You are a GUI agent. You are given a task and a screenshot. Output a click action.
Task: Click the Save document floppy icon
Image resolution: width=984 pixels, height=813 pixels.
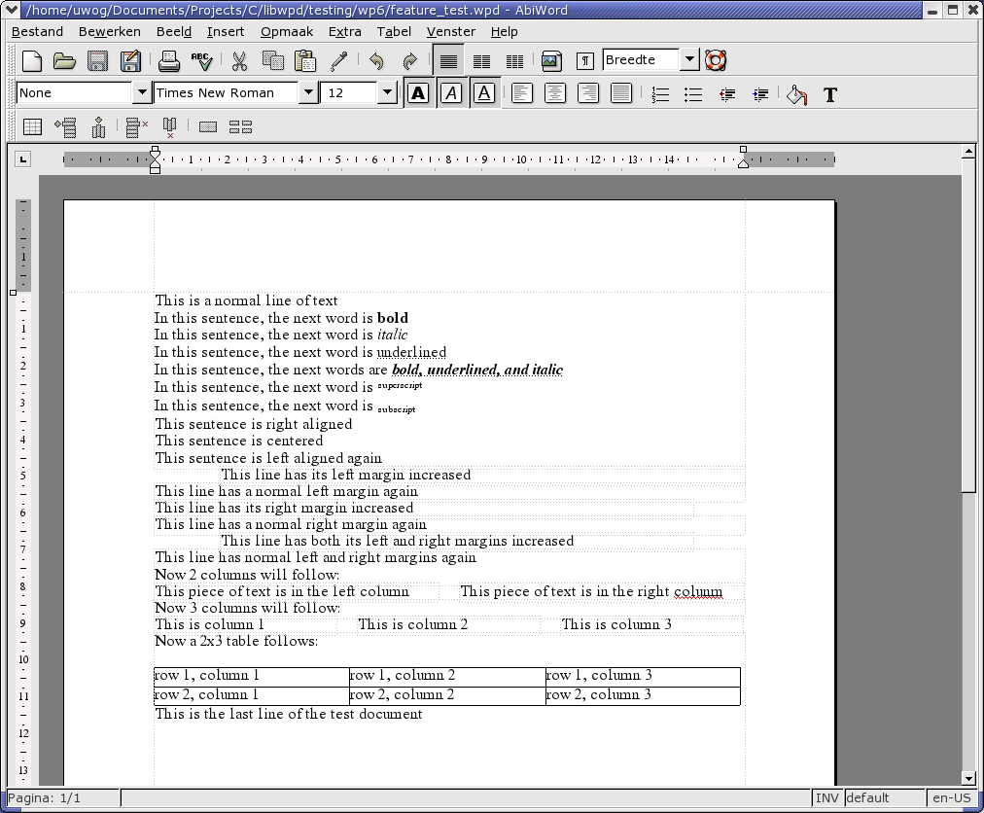tap(97, 61)
